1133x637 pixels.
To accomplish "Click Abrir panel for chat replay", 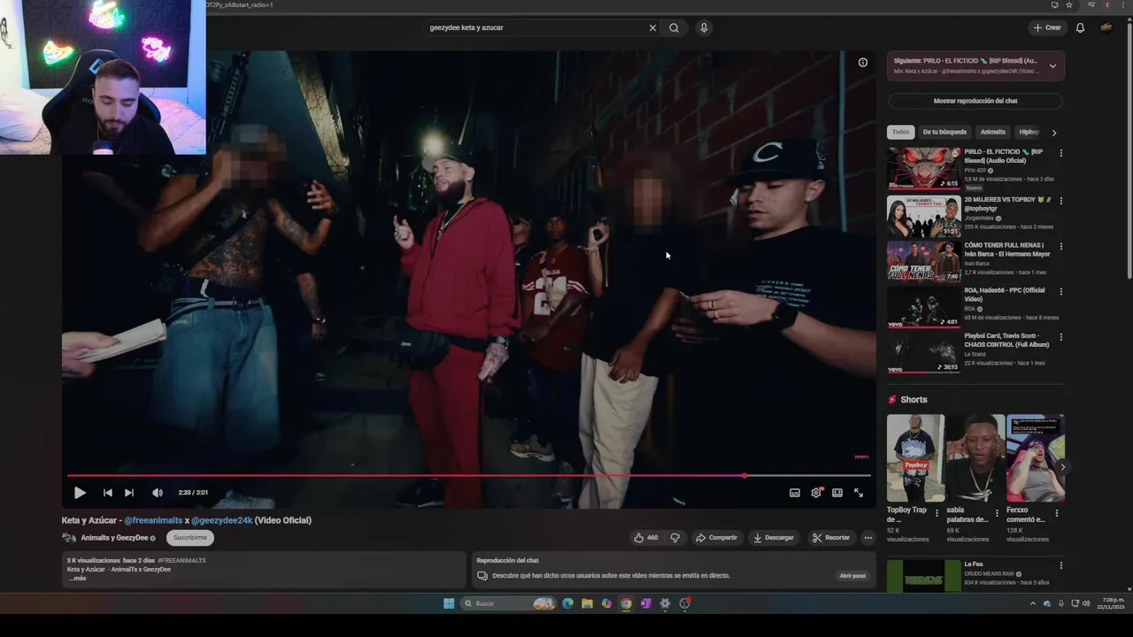I will coord(852,576).
